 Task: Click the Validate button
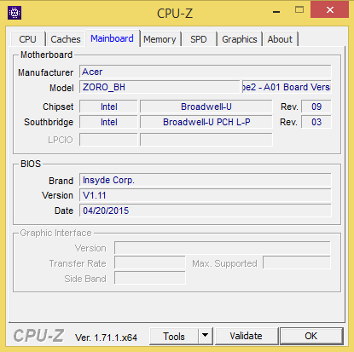point(247,336)
